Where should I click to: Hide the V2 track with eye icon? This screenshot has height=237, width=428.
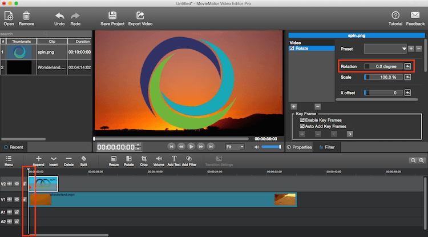click(17, 184)
